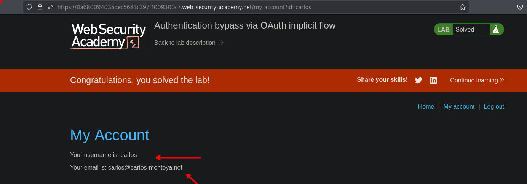Screen dimensions: 527x184
Task: Click the padlock site security icon
Action: (x=40, y=7)
